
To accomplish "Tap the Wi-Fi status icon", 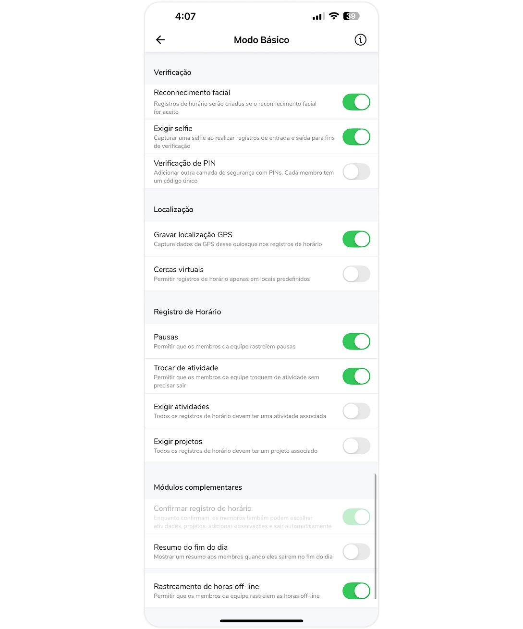I will pos(334,16).
